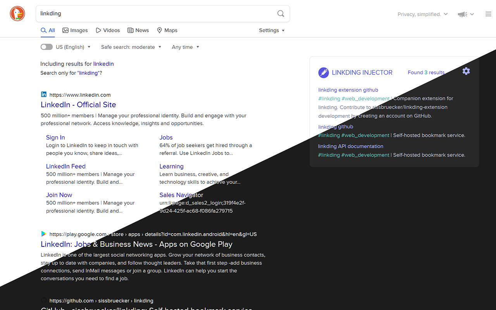496x310 pixels.
Task: Switch to the Images tab
Action: (x=75, y=30)
